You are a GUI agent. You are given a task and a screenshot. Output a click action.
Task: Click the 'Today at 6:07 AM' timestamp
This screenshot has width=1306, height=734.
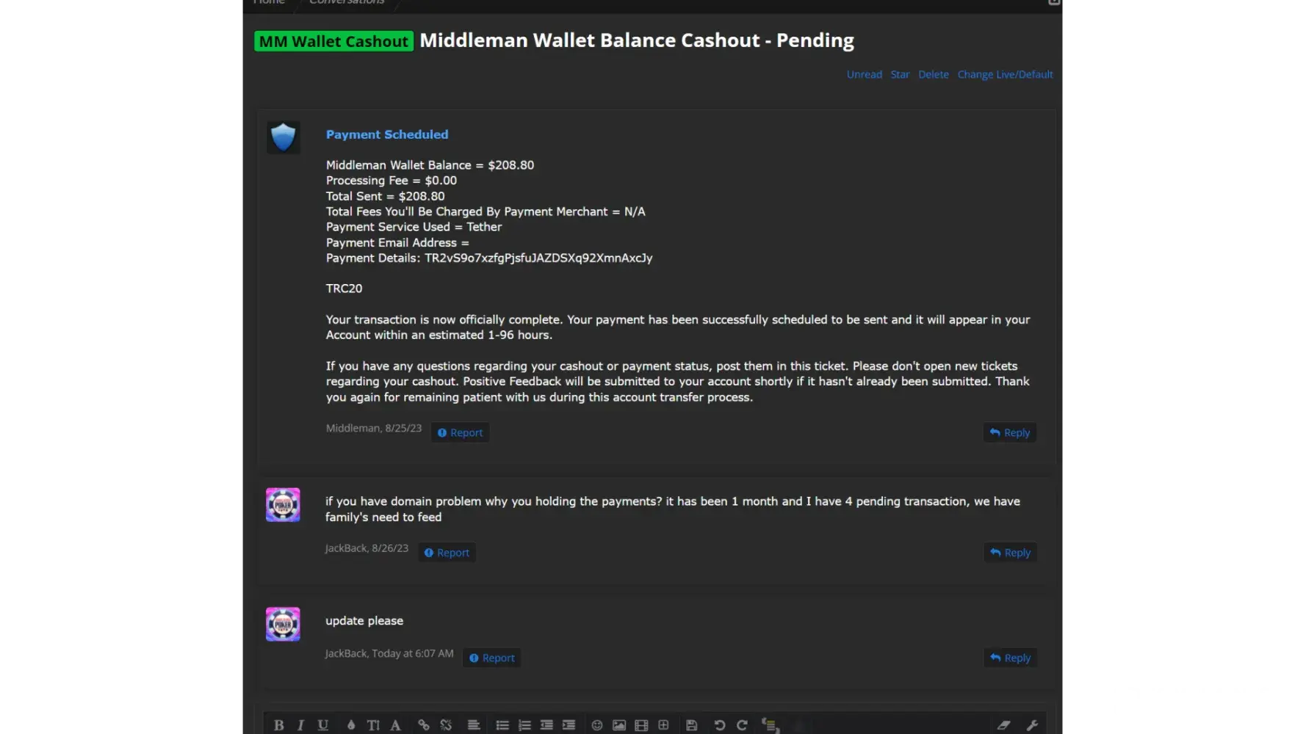pyautogui.click(x=413, y=653)
